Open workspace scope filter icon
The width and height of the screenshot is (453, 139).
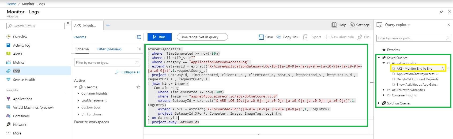pos(139,37)
